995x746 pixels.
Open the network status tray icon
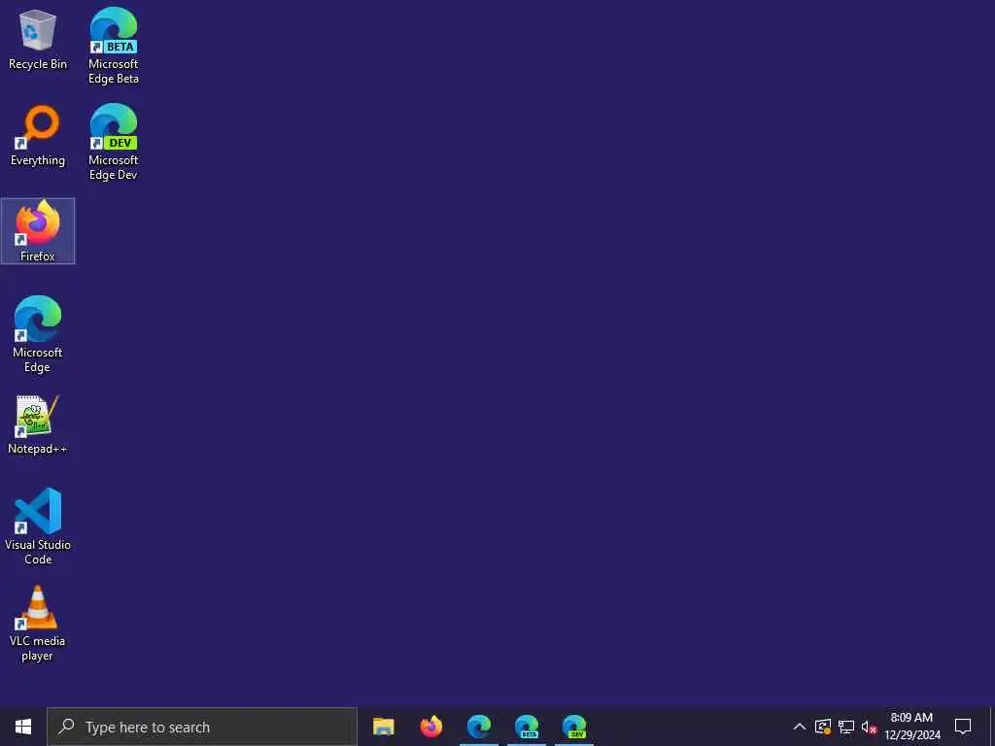click(x=846, y=727)
